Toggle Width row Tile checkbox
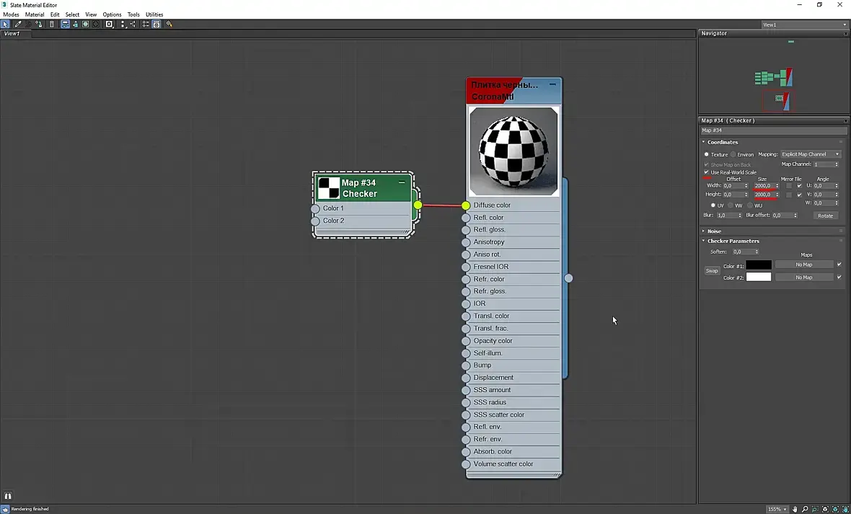 pos(799,185)
